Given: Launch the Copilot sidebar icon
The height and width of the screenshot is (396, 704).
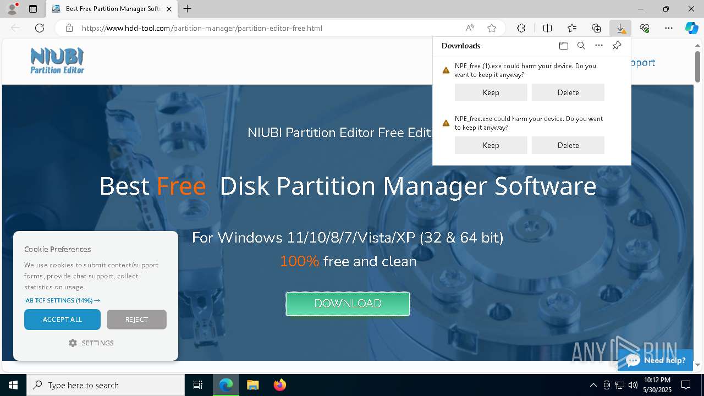Looking at the screenshot, I should [x=692, y=28].
